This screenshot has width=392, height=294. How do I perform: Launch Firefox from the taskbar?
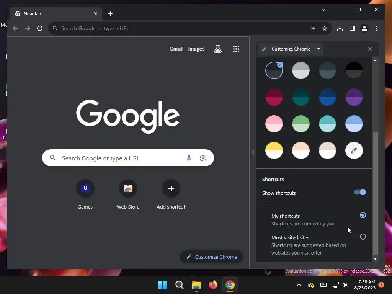click(x=213, y=285)
